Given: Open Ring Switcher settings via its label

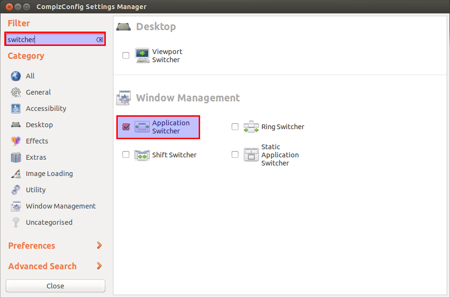Looking at the screenshot, I should [x=282, y=127].
